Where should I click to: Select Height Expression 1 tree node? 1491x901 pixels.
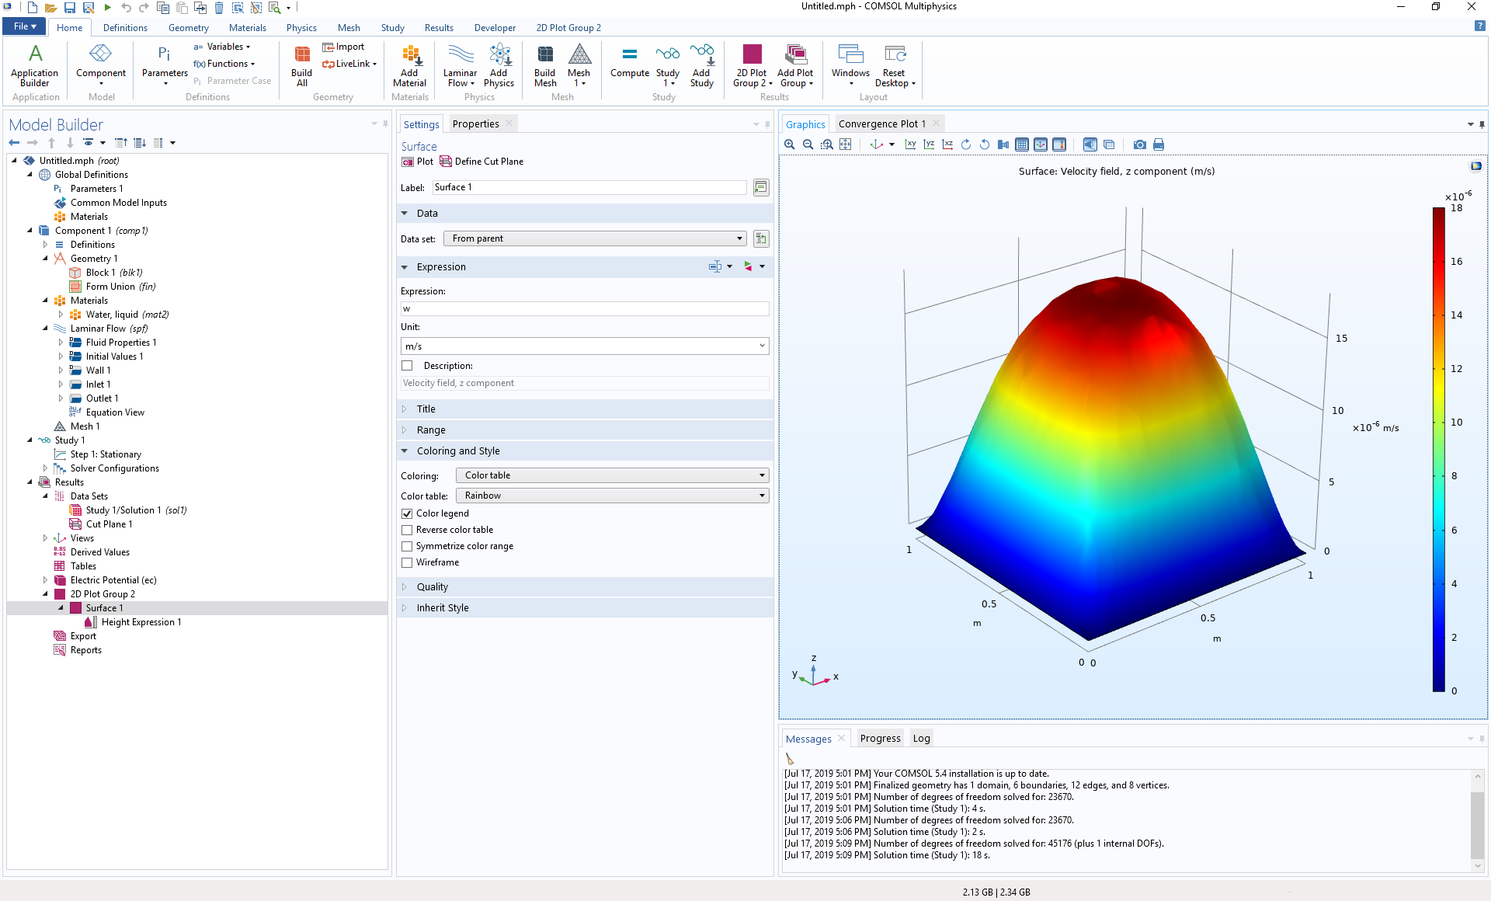[x=141, y=622]
